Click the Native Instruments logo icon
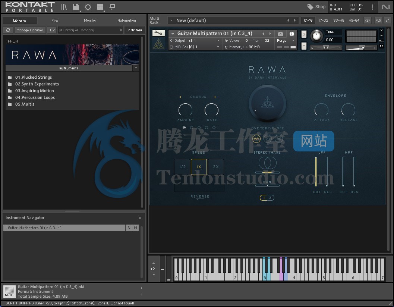 tap(385, 7)
